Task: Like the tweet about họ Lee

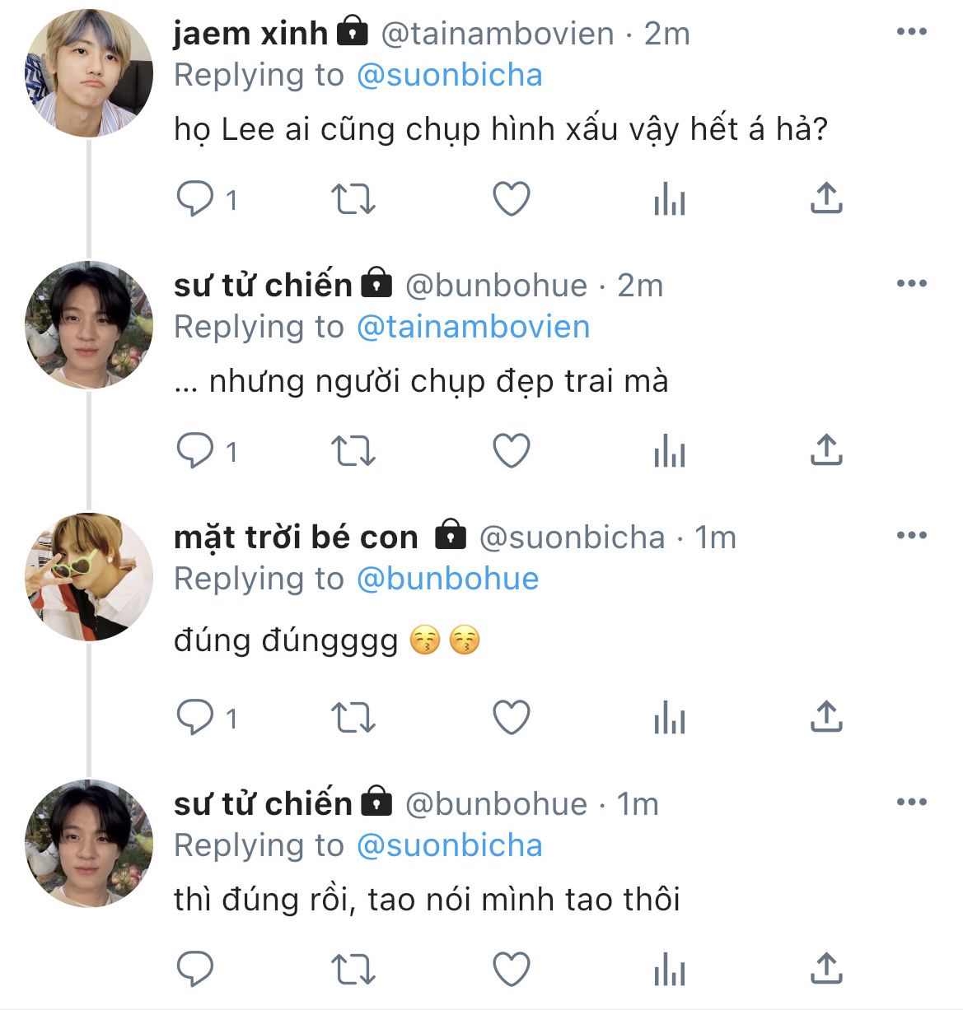Action: [511, 199]
